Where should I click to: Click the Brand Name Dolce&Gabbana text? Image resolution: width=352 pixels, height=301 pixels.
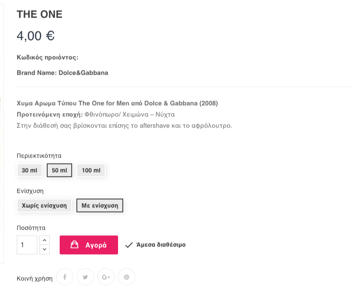click(62, 73)
